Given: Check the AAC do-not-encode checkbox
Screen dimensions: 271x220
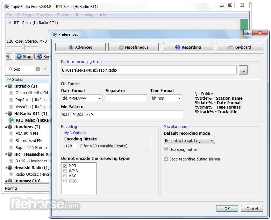Looking at the screenshot, I should coord(65,176).
